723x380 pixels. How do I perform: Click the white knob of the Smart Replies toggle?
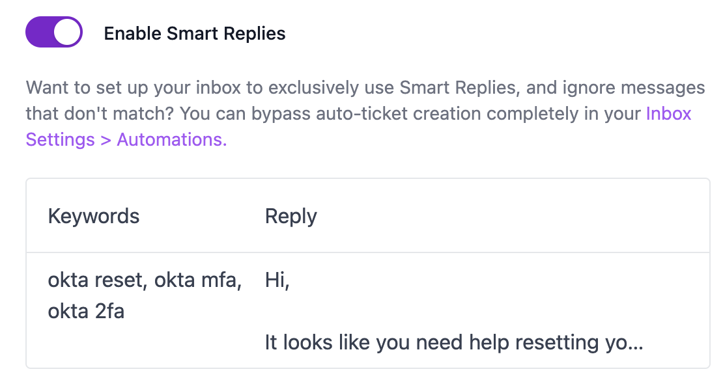pyautogui.click(x=67, y=33)
